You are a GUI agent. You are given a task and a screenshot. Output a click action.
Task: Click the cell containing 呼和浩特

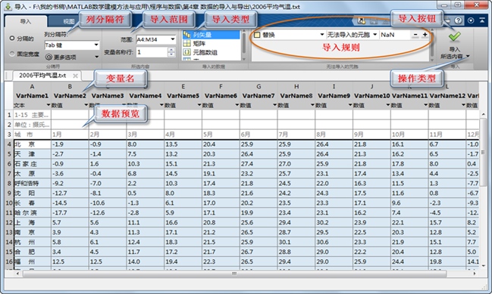[33, 184]
